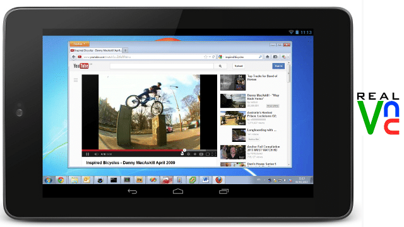The image size is (404, 227).
Task: Open the Windows Start menu
Action: (48, 180)
